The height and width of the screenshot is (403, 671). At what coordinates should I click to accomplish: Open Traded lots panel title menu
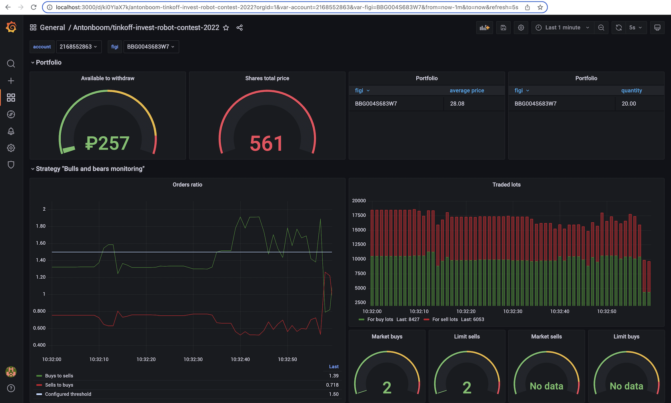click(507, 185)
